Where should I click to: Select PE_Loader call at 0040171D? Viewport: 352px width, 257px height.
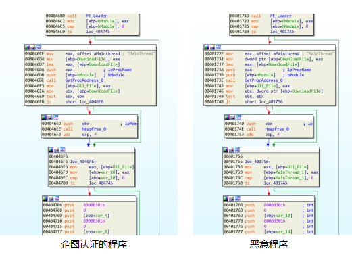(x=261, y=16)
